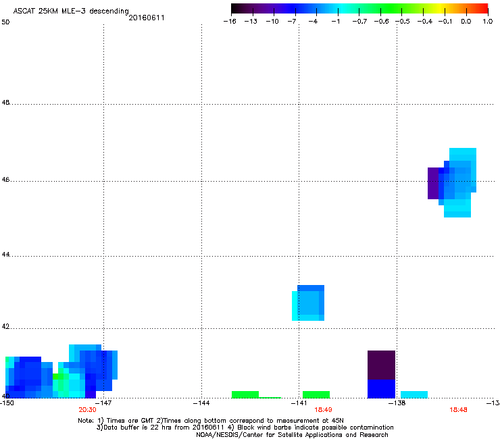Screen dimensions: 500x439
Task: Click the red time label 18:49
Action: click(323, 410)
